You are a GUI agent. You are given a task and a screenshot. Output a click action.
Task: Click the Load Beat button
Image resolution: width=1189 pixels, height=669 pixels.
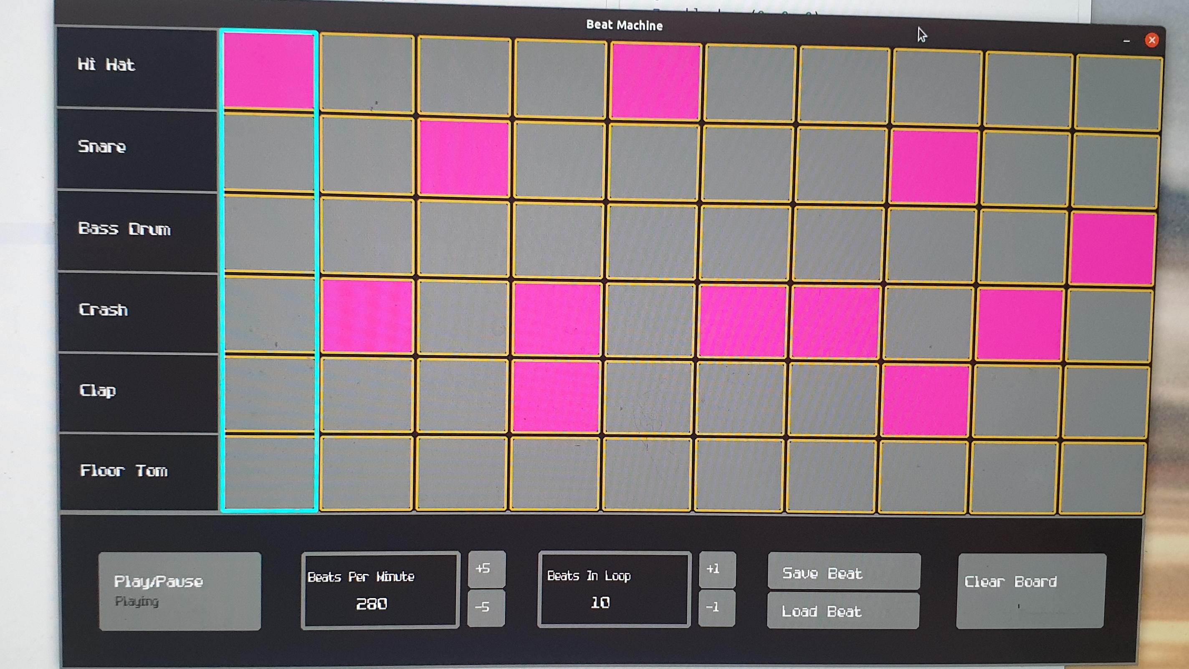pos(843,611)
